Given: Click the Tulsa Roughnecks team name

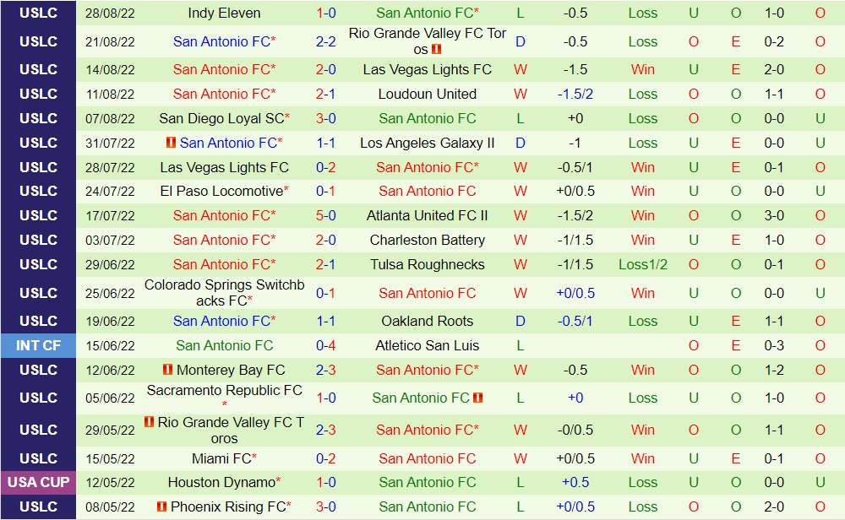Looking at the screenshot, I should click(x=427, y=264).
